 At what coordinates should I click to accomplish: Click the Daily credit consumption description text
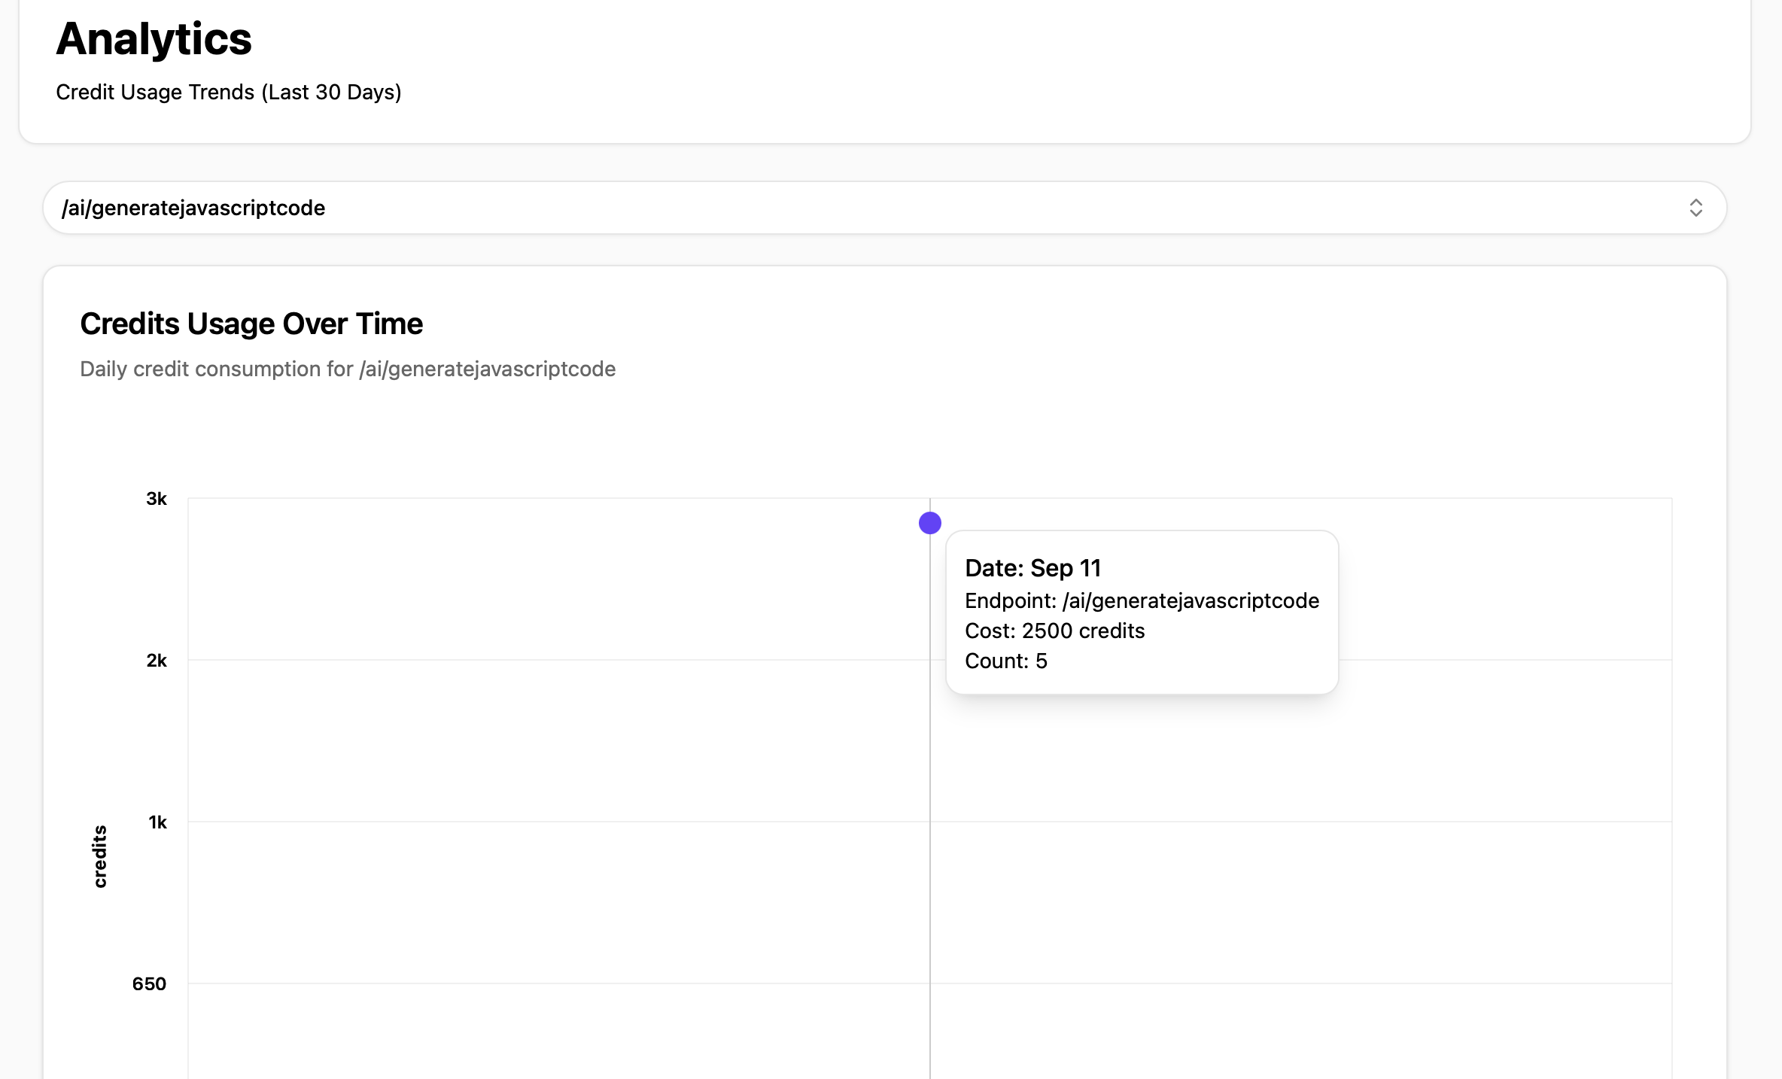(348, 369)
